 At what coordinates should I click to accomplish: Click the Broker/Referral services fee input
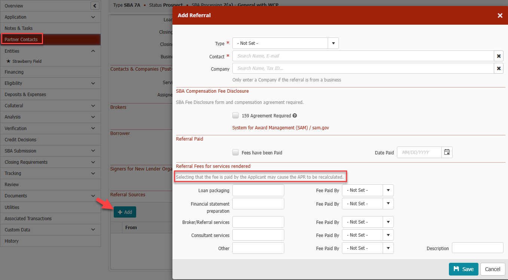click(x=258, y=222)
